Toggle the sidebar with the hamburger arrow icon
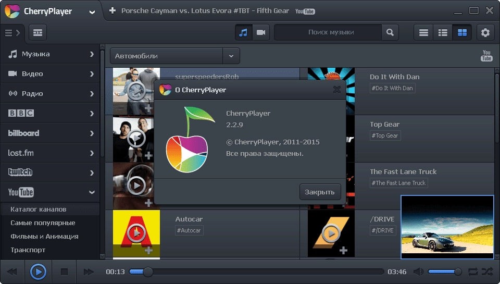Viewport: 500px width, 284px height. pos(12,32)
